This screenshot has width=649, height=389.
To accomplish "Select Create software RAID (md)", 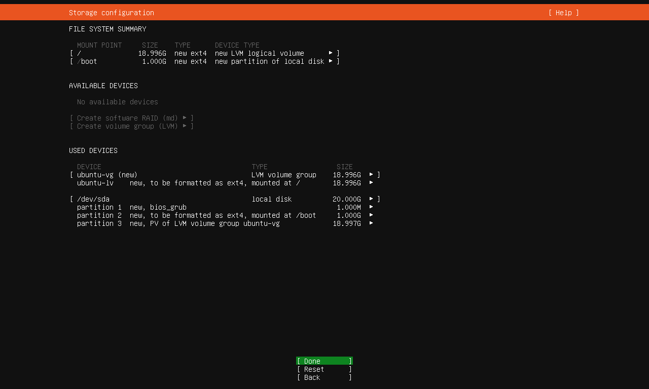I will pyautogui.click(x=131, y=118).
